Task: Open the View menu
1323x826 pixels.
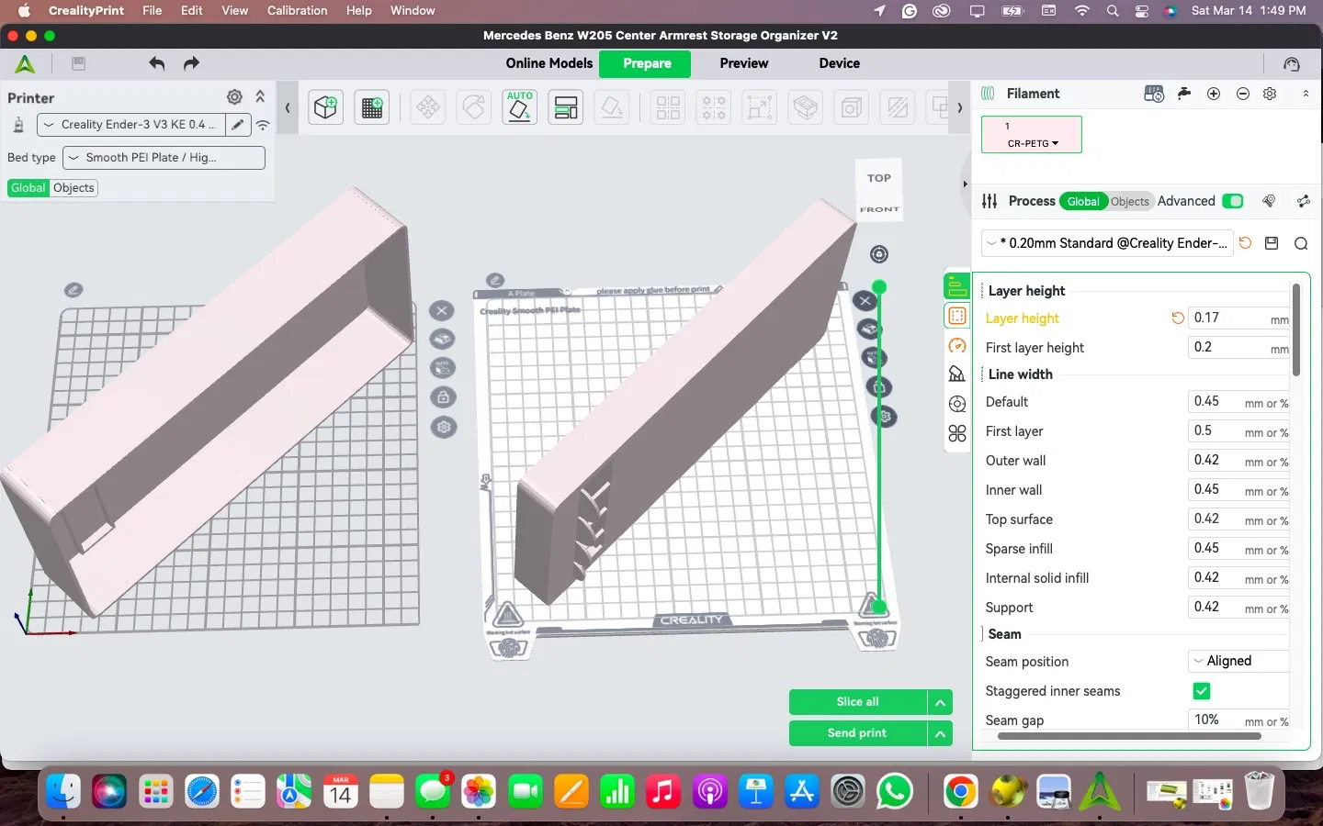Action: pos(235,11)
